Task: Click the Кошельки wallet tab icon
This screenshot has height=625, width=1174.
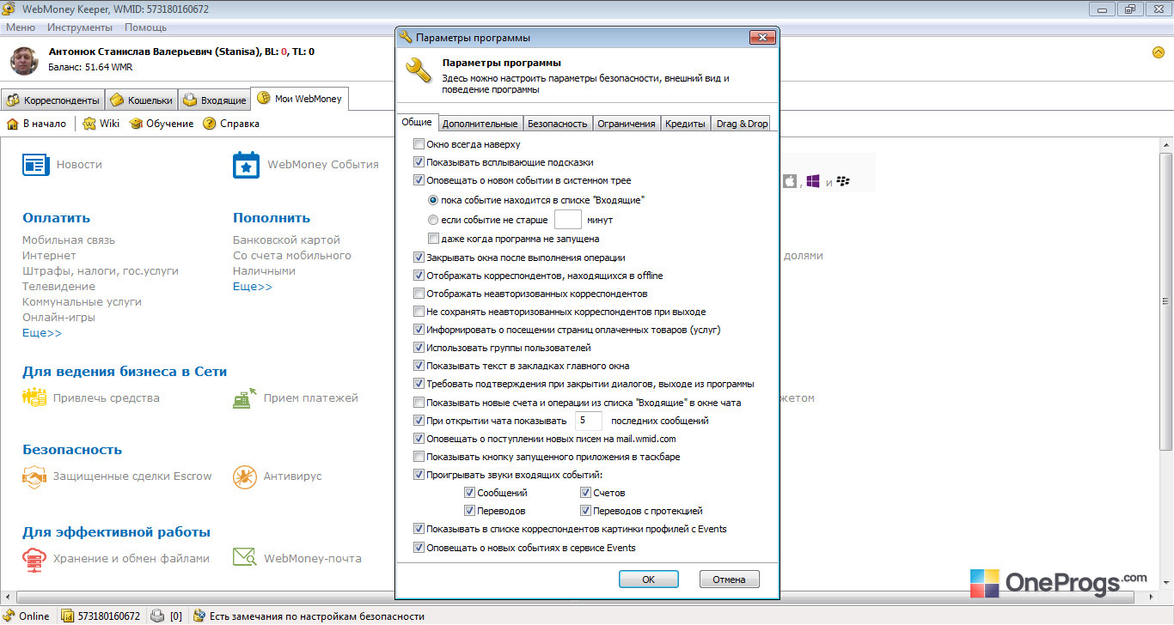Action: pyautogui.click(x=117, y=100)
